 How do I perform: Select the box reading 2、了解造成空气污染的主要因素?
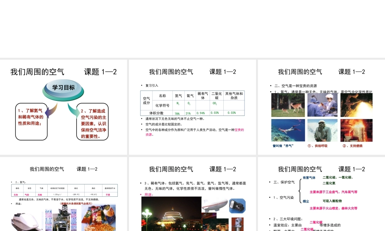pyautogui.click(x=92, y=122)
